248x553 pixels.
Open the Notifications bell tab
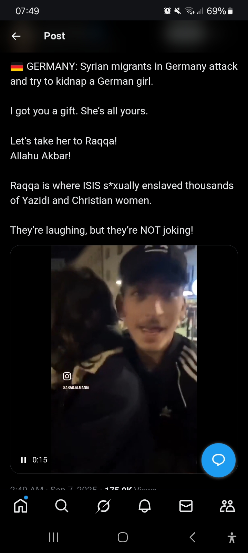click(x=145, y=506)
